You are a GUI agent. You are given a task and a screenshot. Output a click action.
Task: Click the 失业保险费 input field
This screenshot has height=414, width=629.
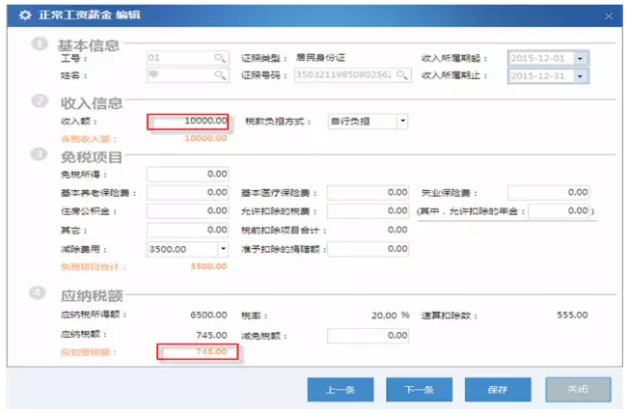coord(548,193)
